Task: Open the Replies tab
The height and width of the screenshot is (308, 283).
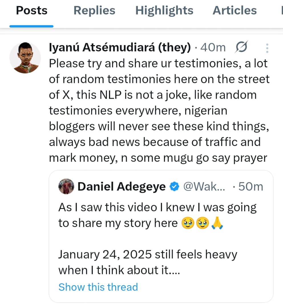Action: (x=94, y=11)
